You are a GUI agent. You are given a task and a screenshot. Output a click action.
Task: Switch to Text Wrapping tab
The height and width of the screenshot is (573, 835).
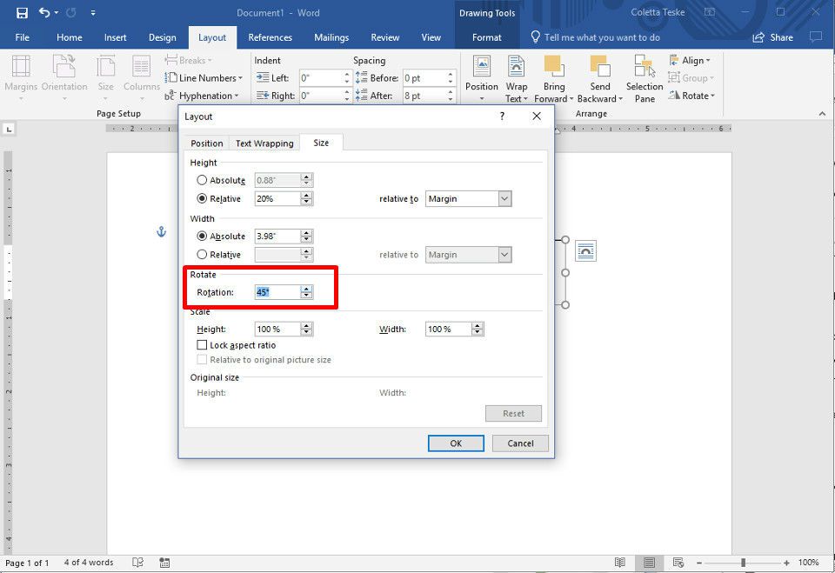coord(264,143)
